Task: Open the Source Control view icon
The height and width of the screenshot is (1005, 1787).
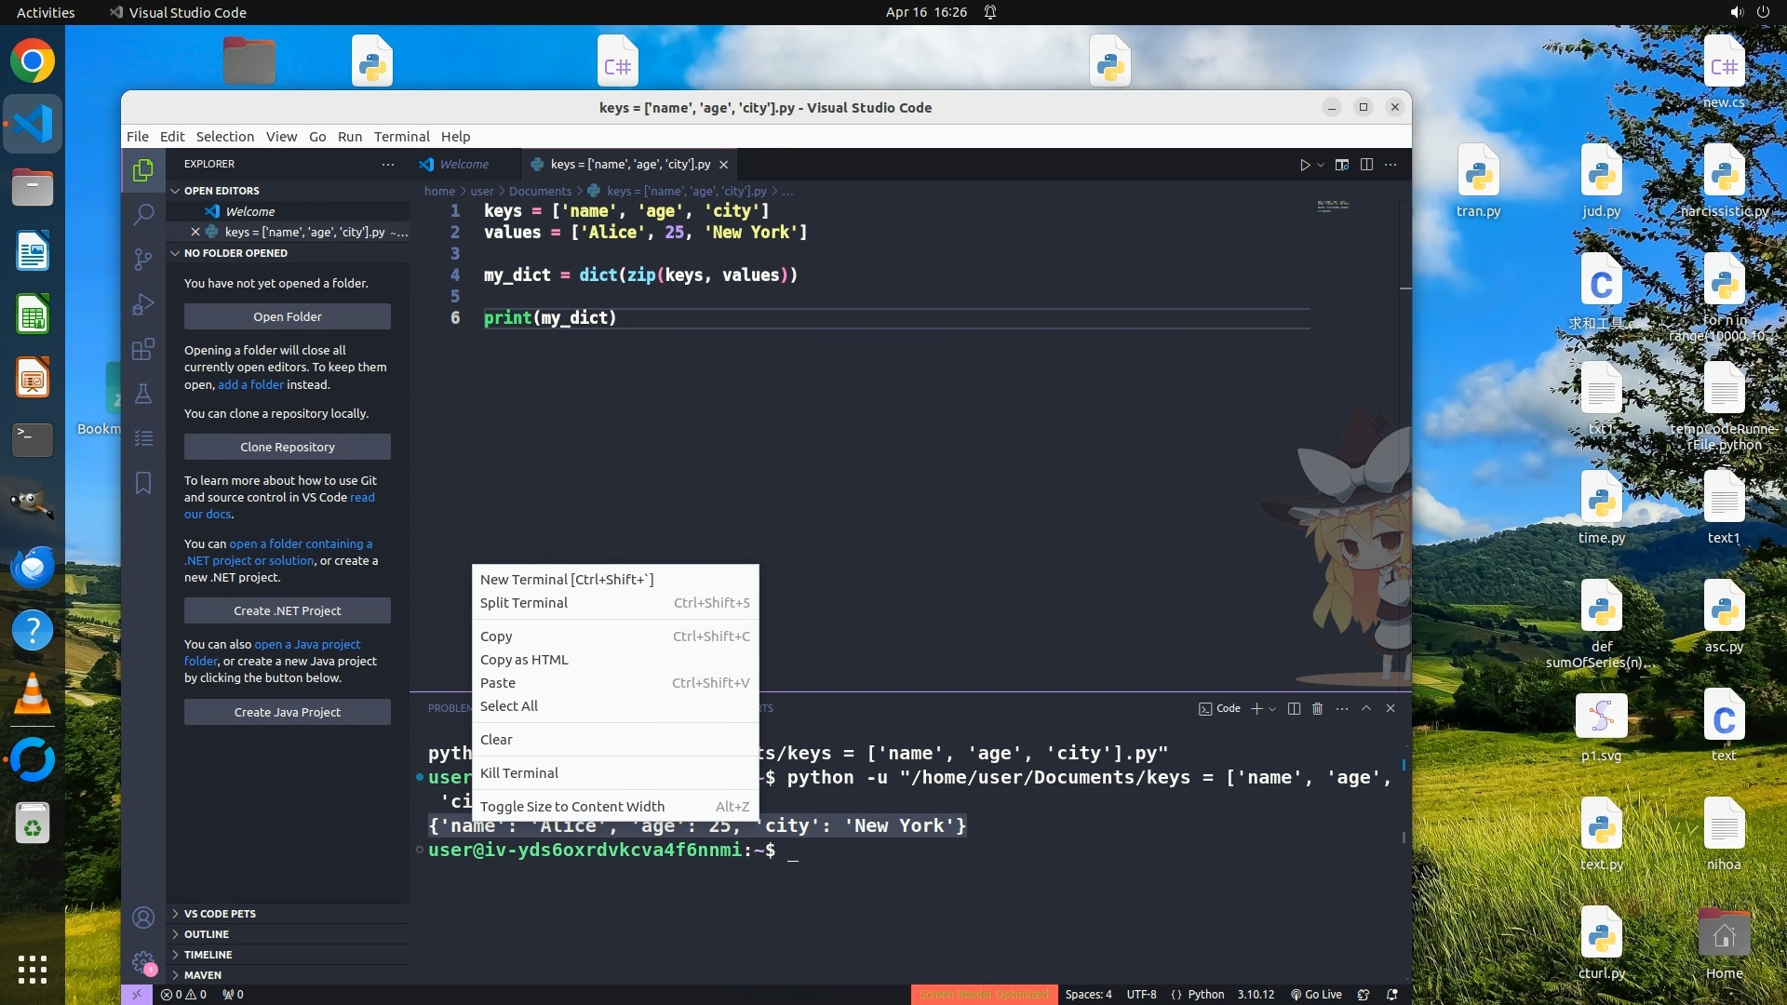Action: (143, 260)
